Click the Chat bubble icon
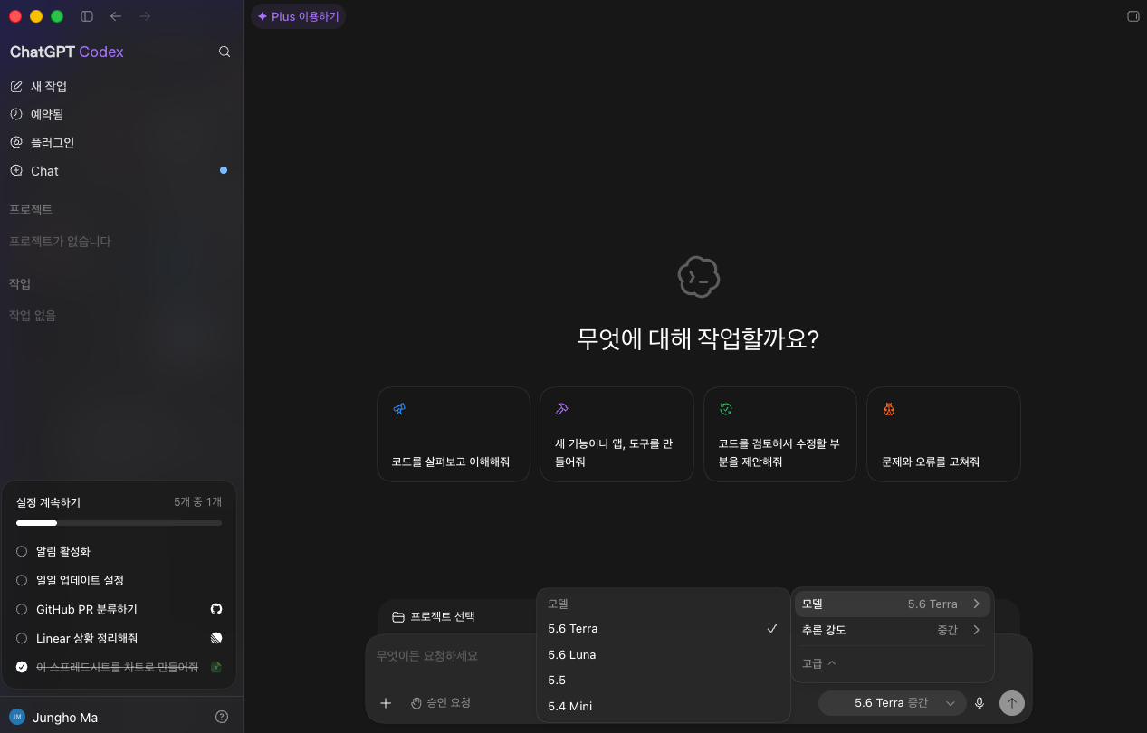The image size is (1147, 733). [15, 170]
